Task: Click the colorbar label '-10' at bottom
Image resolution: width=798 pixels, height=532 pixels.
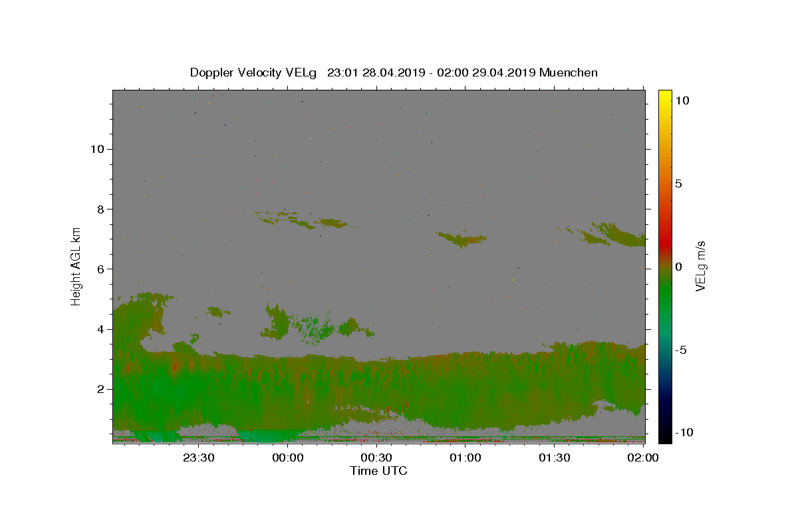Action: click(x=684, y=433)
